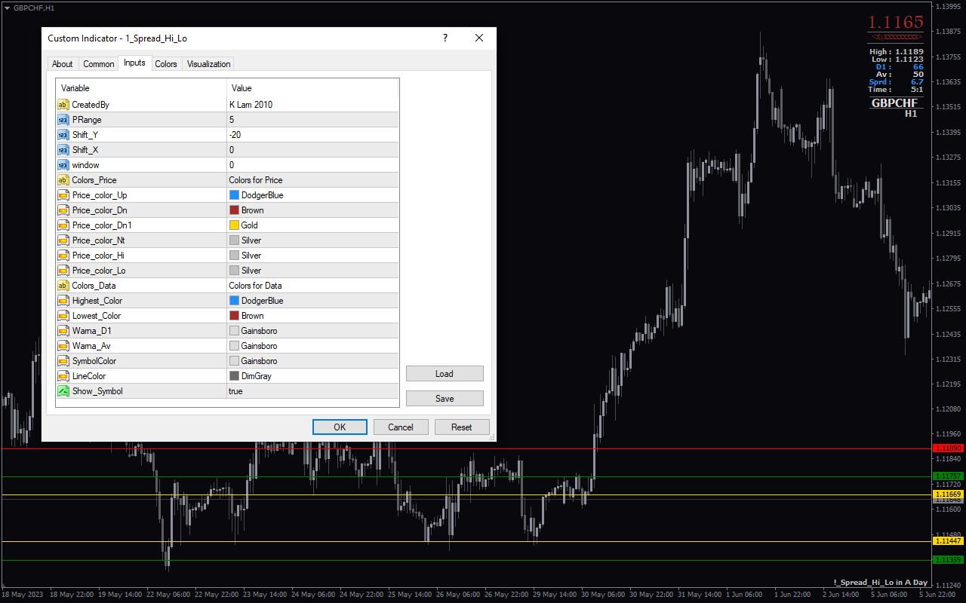Click the Warna_D1 color type icon
The height and width of the screenshot is (603, 966).
[63, 331]
